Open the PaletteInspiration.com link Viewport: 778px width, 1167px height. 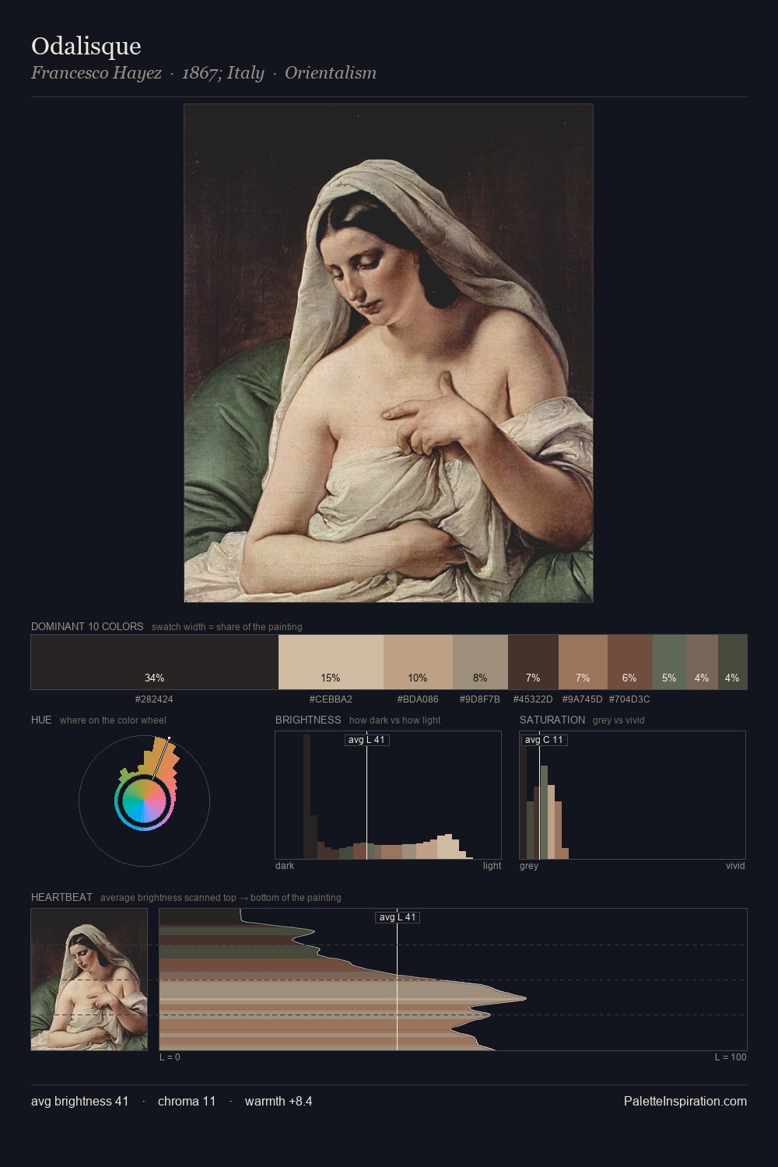coord(685,1101)
